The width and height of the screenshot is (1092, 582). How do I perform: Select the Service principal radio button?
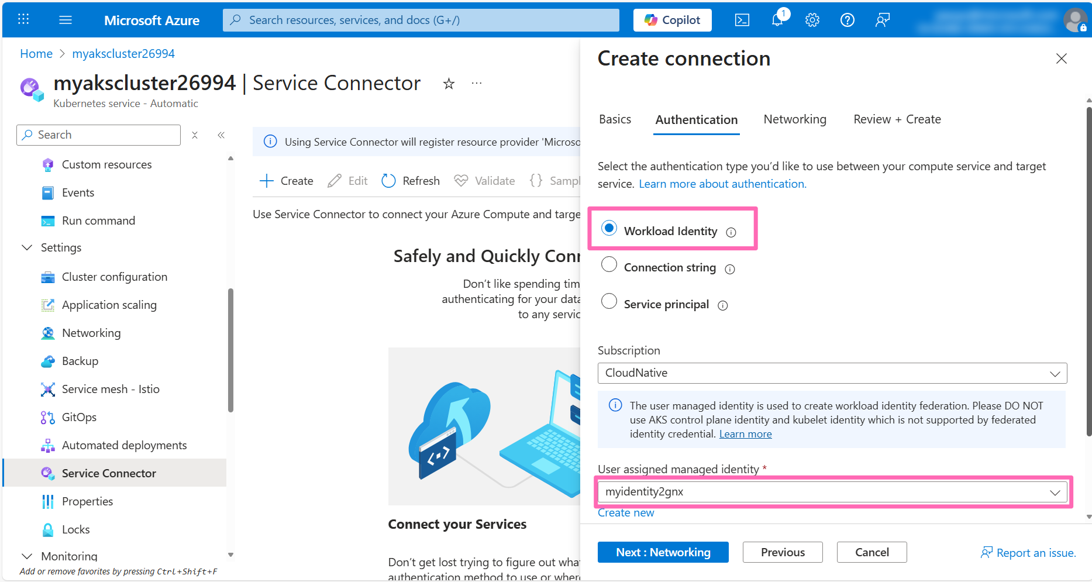(x=609, y=301)
